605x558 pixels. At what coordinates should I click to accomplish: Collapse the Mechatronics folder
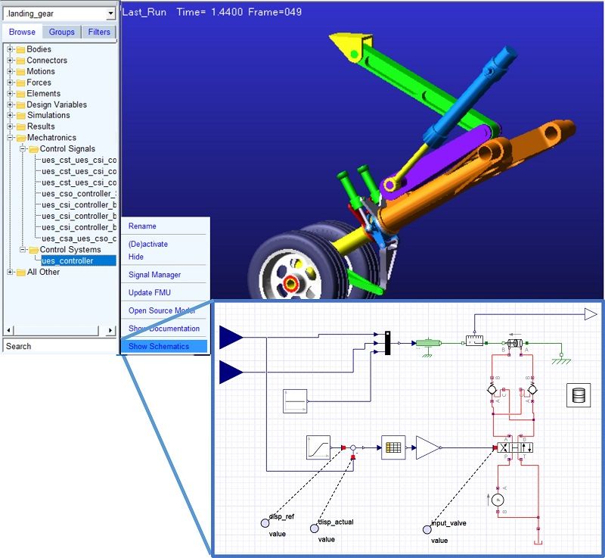[x=11, y=138]
